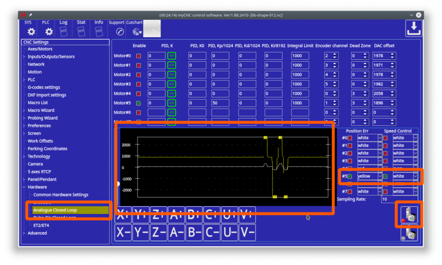Open Common Hardware Settings in the tree
This screenshot has height=265, width=442.
coord(61,195)
